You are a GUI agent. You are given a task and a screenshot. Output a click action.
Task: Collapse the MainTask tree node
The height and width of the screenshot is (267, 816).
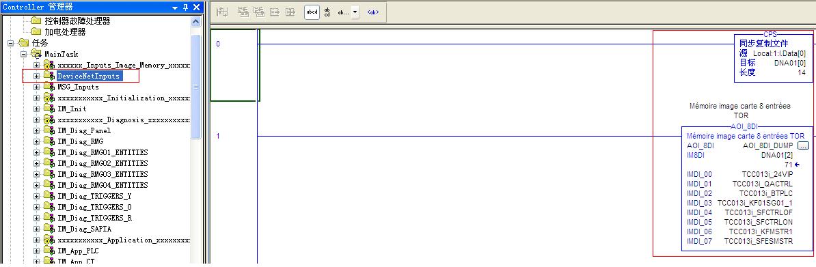pyautogui.click(x=23, y=54)
